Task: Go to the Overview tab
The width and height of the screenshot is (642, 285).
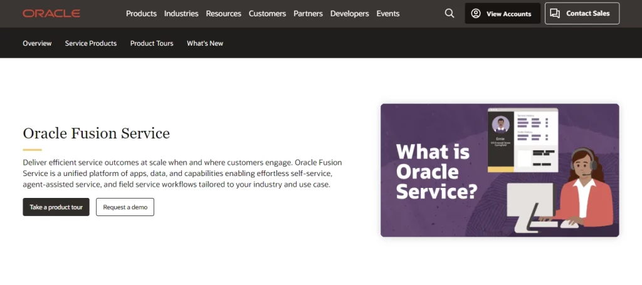Action: [37, 43]
